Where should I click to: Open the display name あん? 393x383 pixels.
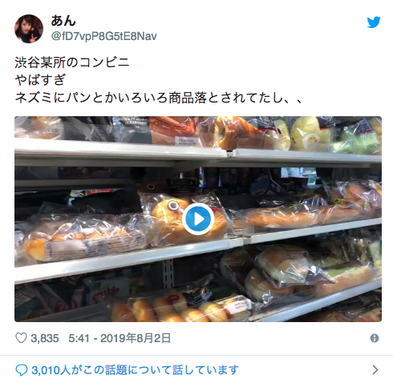click(x=63, y=21)
